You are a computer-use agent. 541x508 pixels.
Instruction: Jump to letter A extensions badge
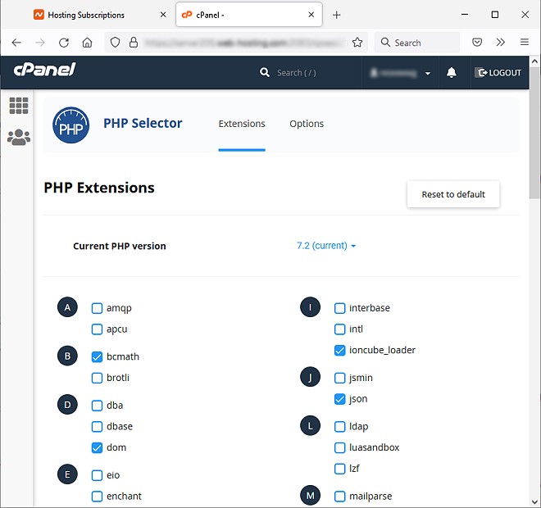[67, 307]
